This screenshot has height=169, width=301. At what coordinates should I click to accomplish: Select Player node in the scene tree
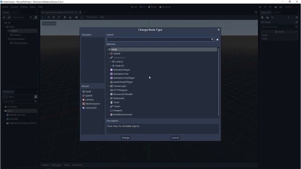(14, 31)
